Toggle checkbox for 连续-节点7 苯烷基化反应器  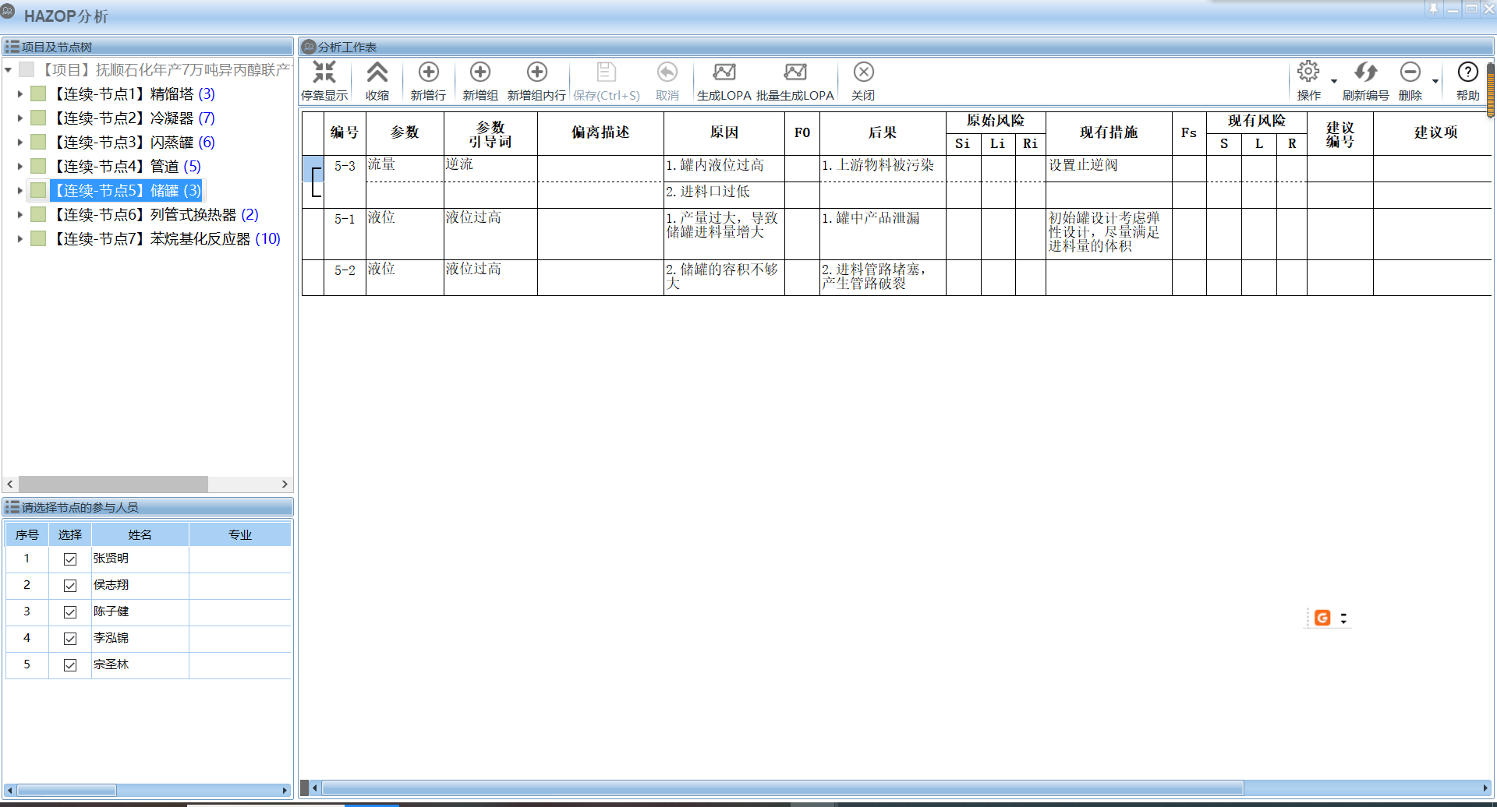(x=38, y=239)
